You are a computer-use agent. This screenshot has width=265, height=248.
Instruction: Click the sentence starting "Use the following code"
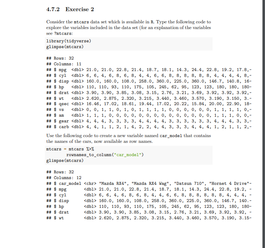pos(129,139)
